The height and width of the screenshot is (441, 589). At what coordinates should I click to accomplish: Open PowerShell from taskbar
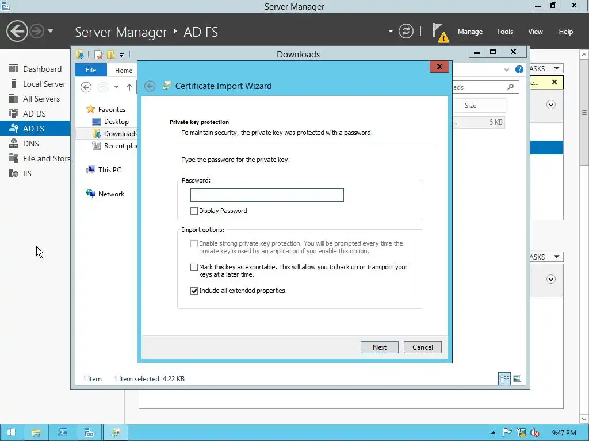pos(62,432)
